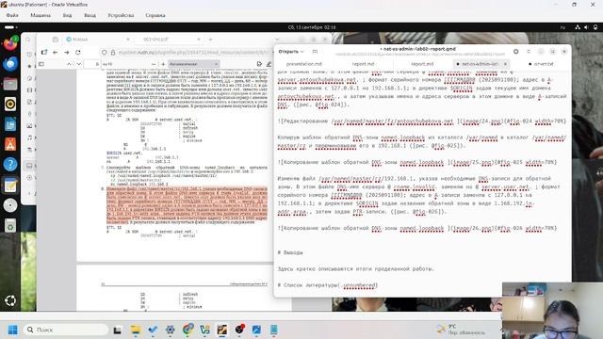Select the PDF draw annotation tool
Viewport: 603px width, 339px height.
[259, 64]
